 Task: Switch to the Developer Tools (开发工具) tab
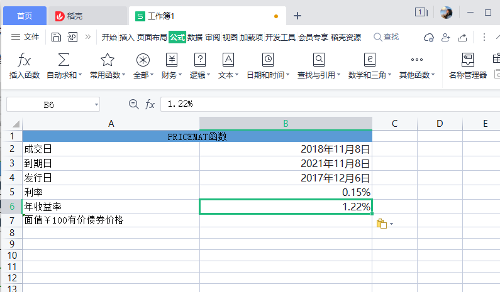pos(281,37)
